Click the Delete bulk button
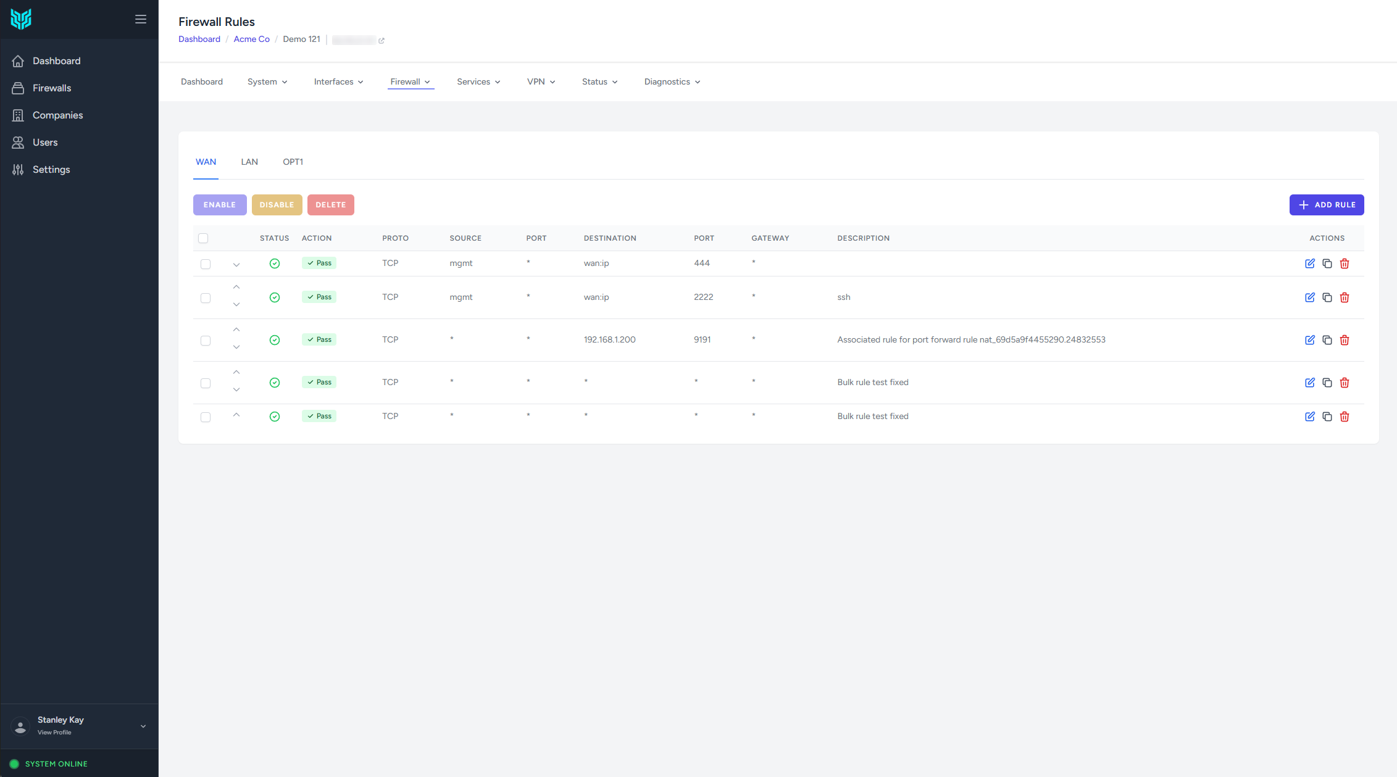1397x777 pixels. pyautogui.click(x=331, y=205)
